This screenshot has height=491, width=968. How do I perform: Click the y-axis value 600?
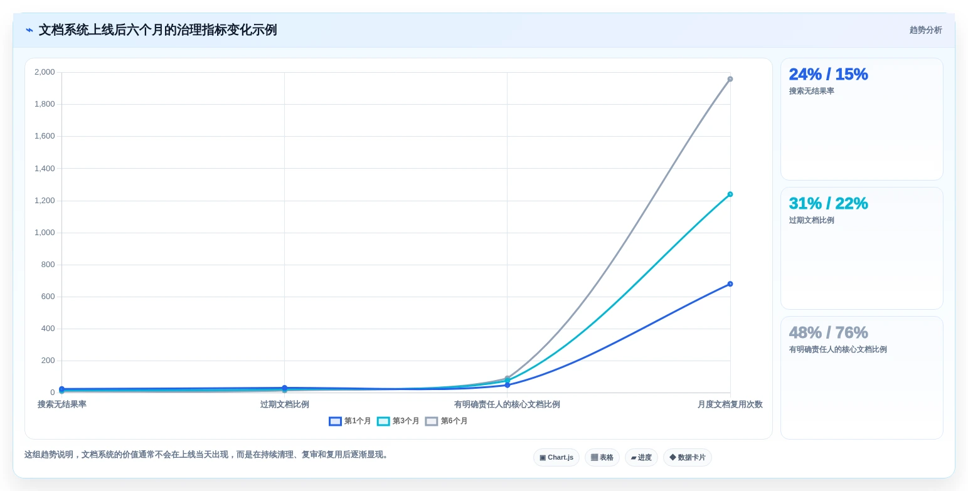coord(48,297)
